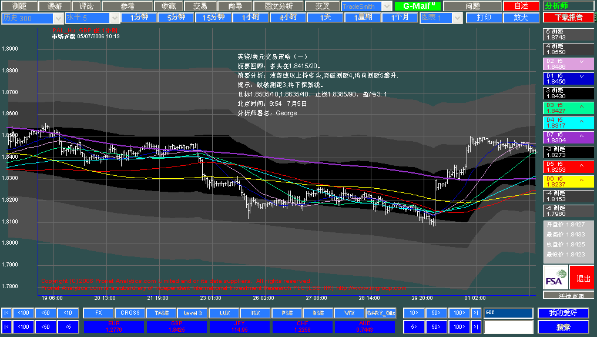The width and height of the screenshot is (597, 337).
Task: Step forward 5 bars with 5>
Action: (414, 326)
